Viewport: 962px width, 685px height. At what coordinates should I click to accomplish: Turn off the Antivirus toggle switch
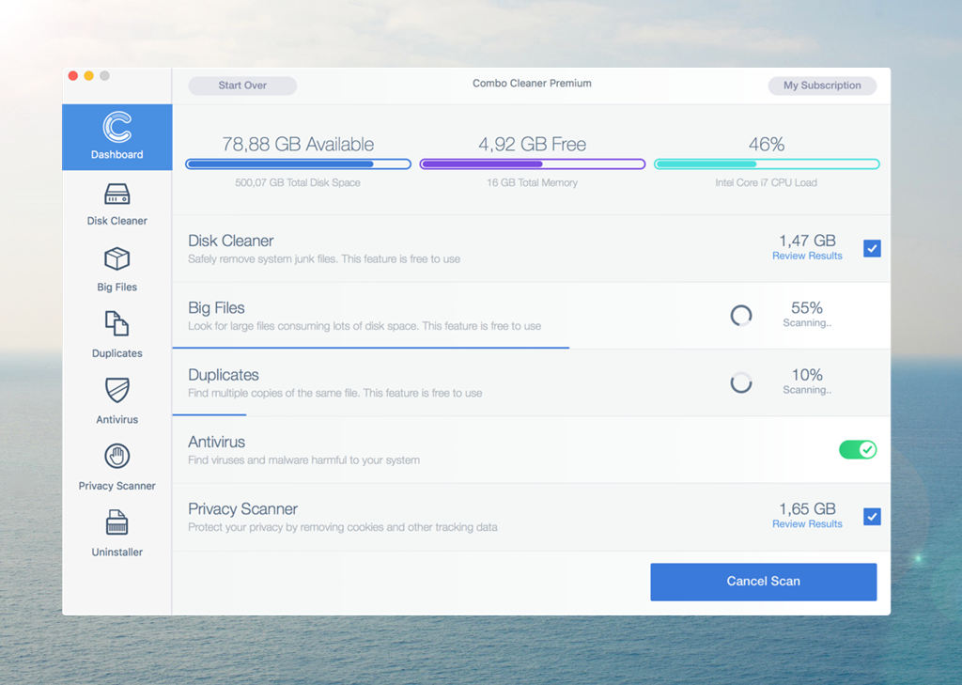click(858, 450)
